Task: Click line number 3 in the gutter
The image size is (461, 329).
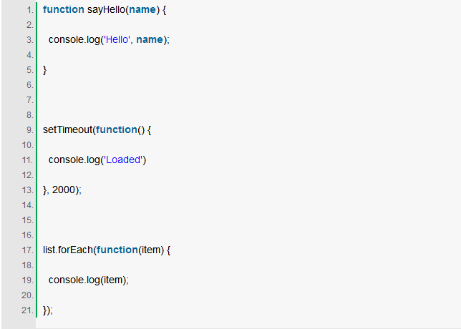Action: [x=30, y=39]
